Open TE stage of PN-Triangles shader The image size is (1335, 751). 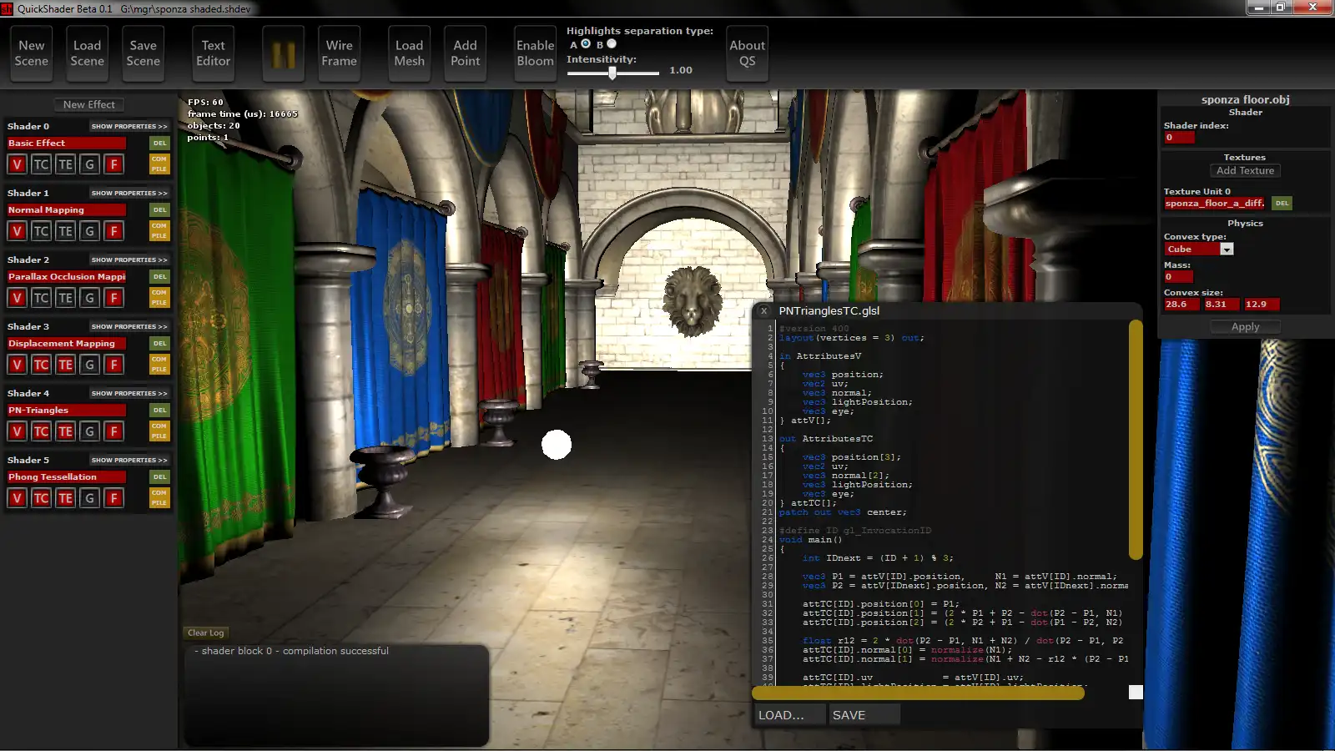[65, 431]
